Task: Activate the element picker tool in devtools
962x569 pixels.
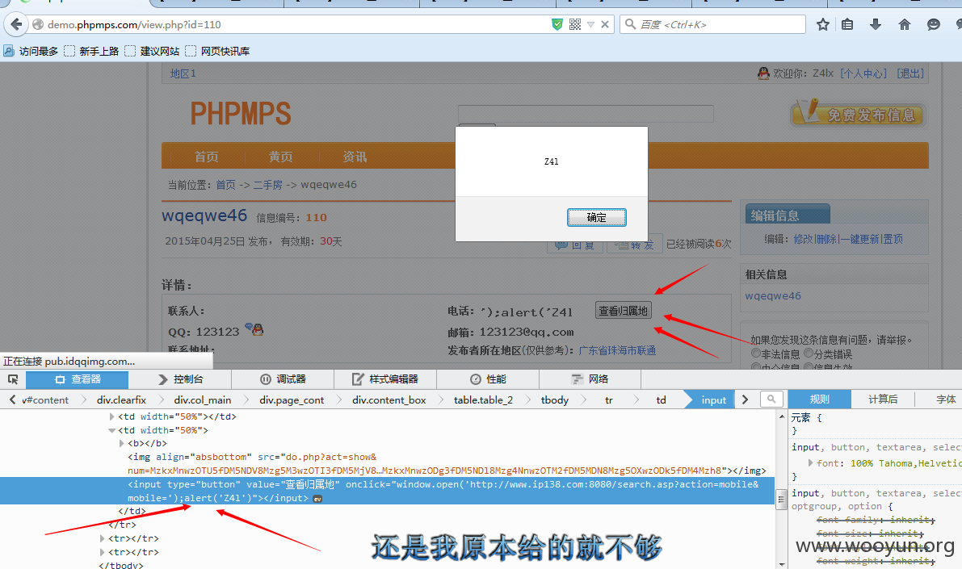Action: click(x=13, y=379)
